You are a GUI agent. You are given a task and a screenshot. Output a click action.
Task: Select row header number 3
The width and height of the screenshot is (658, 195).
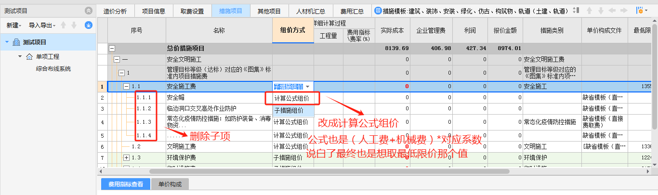tap(102, 109)
